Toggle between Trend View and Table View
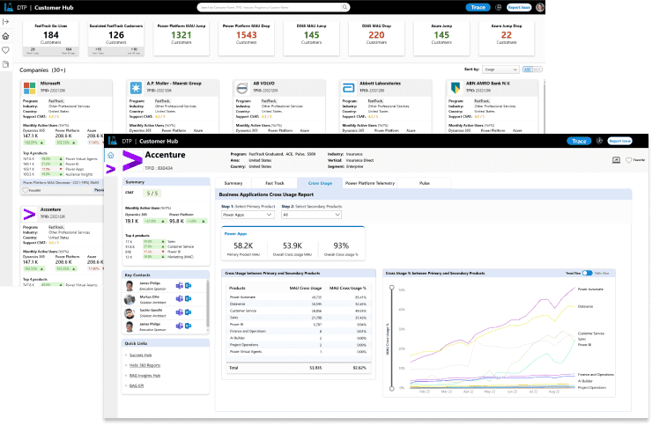652x425 pixels. pos(586,274)
